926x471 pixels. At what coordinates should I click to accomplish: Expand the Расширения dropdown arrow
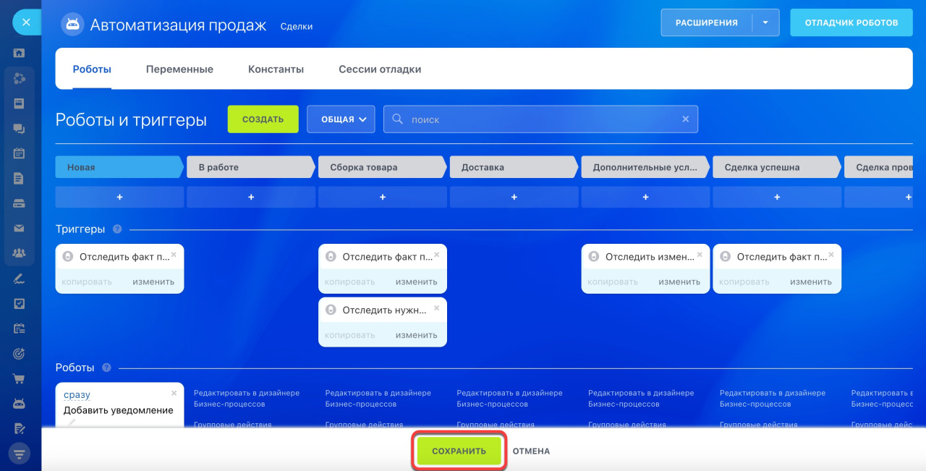[x=765, y=22]
